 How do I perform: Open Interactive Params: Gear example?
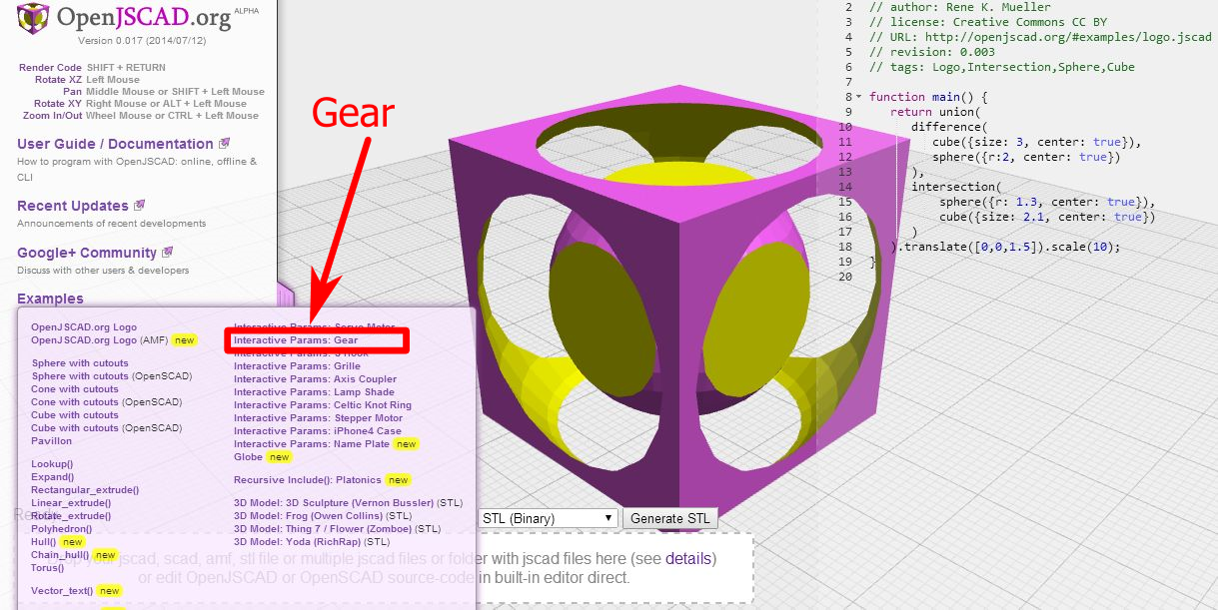296,340
